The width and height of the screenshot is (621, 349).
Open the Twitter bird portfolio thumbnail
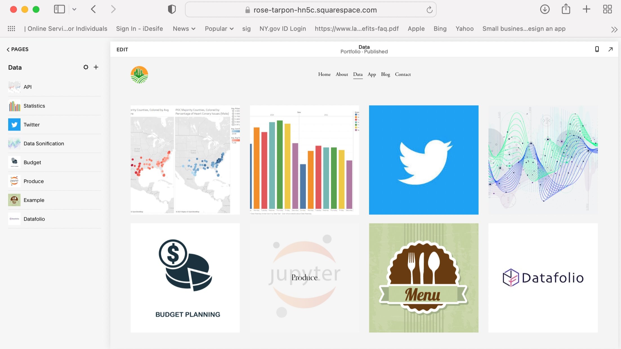[x=423, y=160]
